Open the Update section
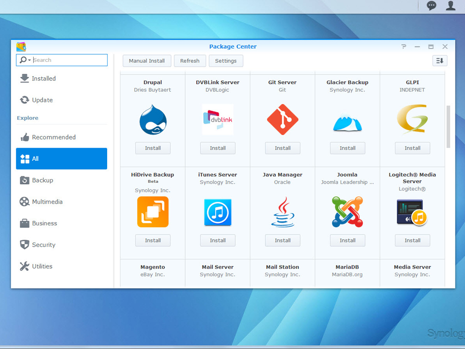Viewport: 465px width, 349px height. point(62,100)
